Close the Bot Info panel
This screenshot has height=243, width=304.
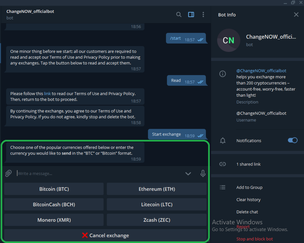296,14
